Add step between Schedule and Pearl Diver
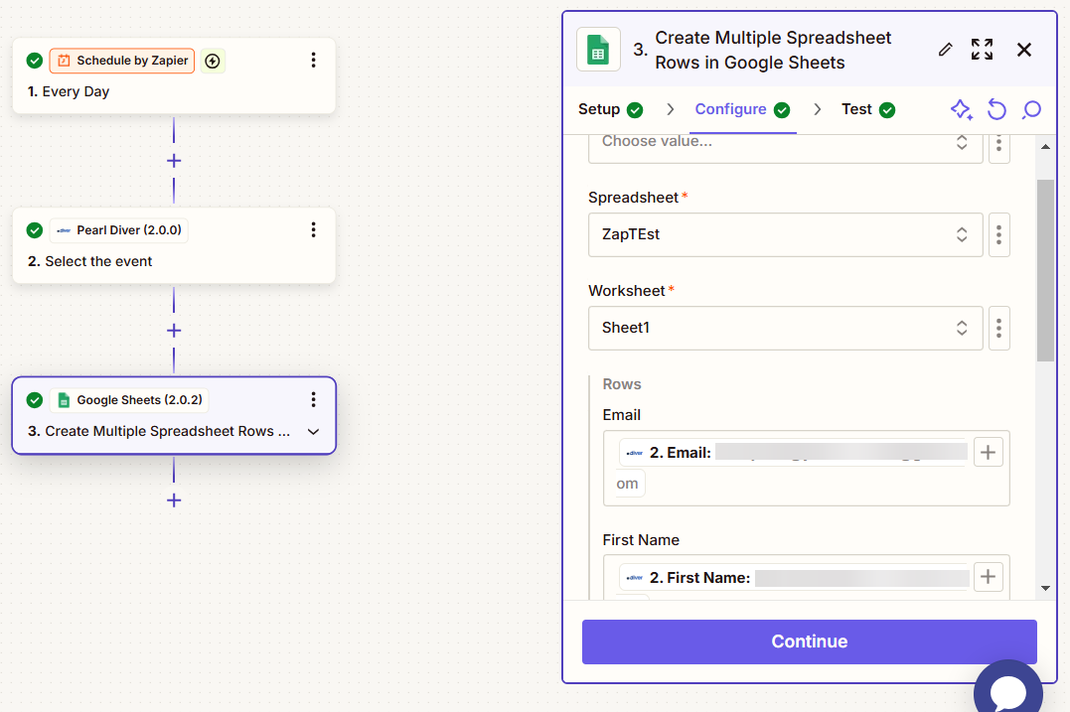Screen dimensions: 1070x712 [174, 161]
